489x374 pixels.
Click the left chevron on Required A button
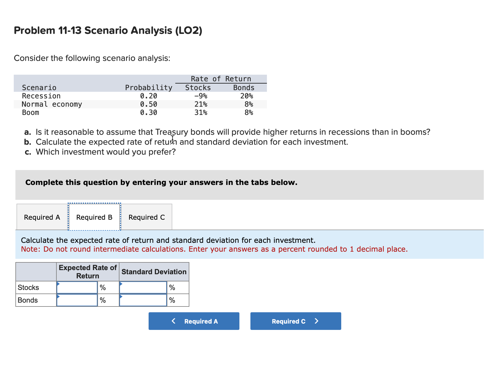coord(173,321)
